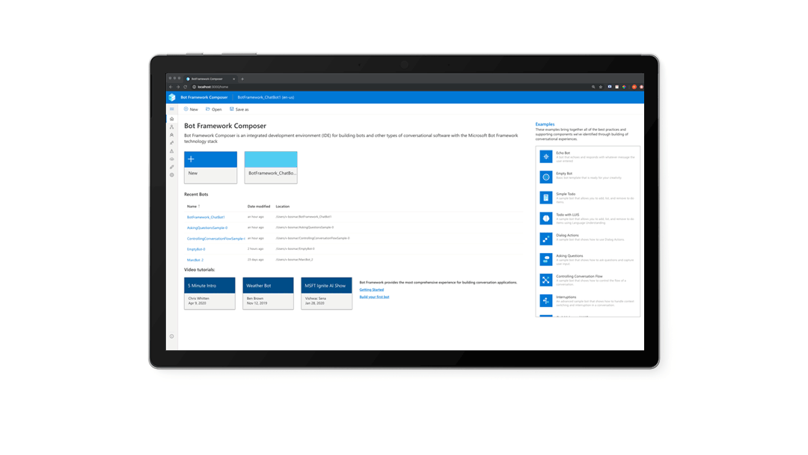This screenshot has height=455, width=808.
Task: Open AskingQuestionsSample-0 in Recent Bots
Action: click(207, 227)
